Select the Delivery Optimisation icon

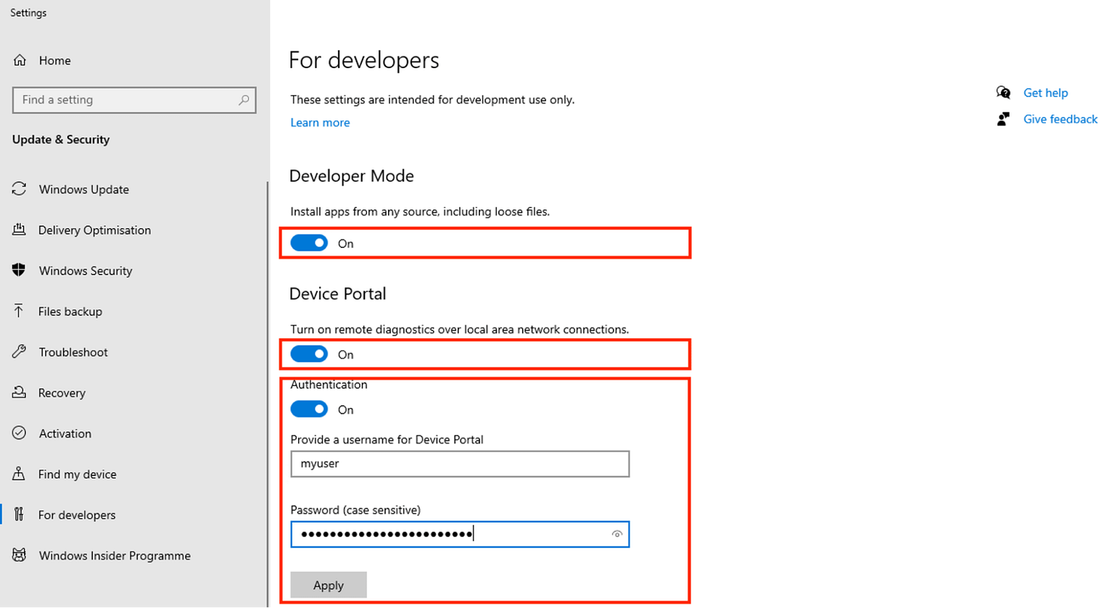20,229
